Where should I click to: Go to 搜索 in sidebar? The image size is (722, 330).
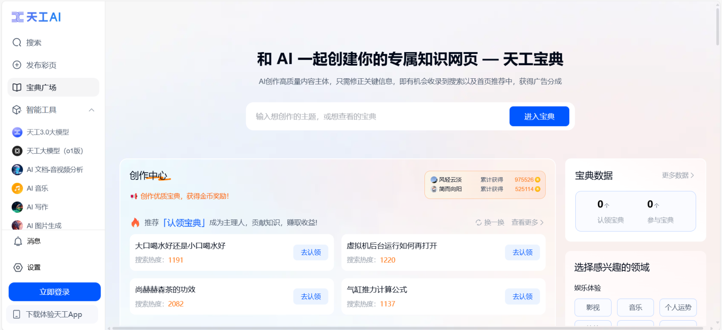tap(34, 43)
